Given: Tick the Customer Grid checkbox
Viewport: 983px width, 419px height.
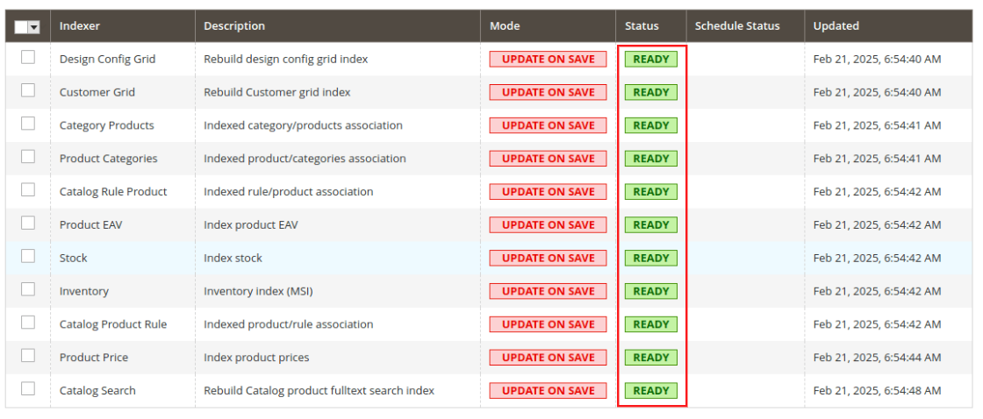Looking at the screenshot, I should (27, 91).
